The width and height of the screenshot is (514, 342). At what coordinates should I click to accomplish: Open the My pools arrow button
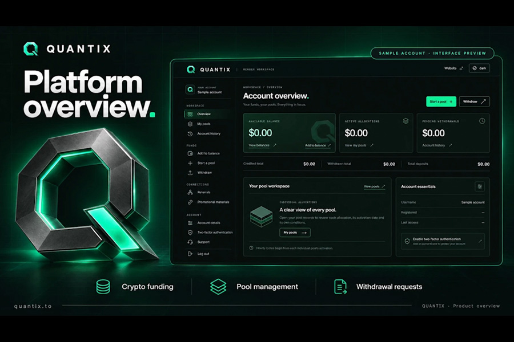tap(295, 233)
